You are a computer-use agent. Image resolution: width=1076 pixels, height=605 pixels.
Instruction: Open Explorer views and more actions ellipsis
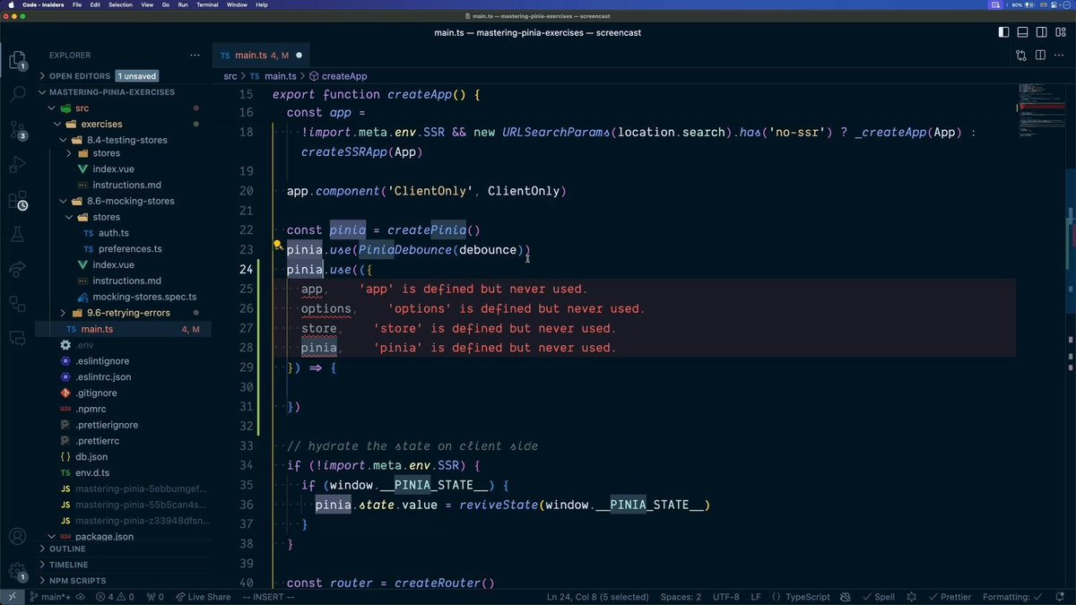coord(195,55)
